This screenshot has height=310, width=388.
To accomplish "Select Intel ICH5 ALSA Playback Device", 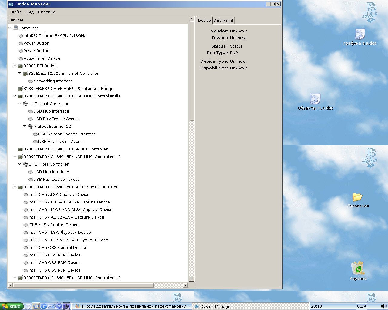I will click(x=59, y=232).
